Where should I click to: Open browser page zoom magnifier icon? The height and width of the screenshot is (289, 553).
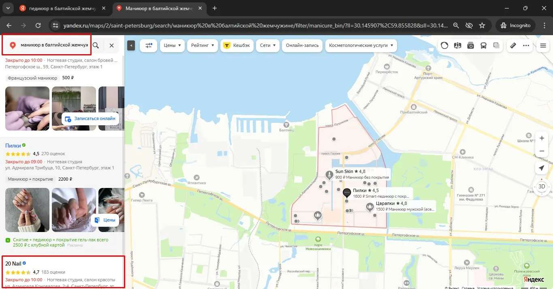point(456,25)
